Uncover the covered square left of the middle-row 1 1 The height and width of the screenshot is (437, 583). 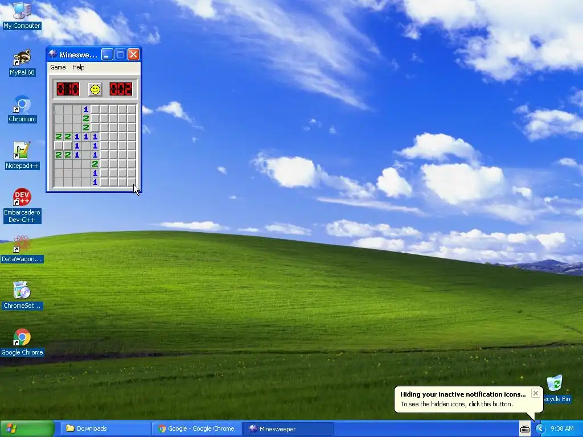pos(68,146)
